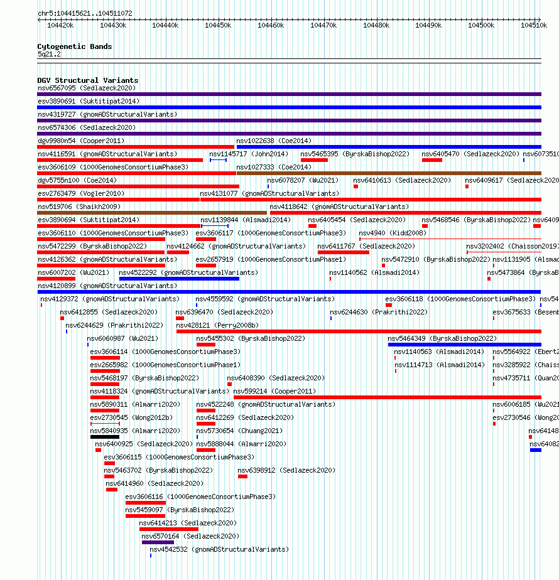559x580 pixels.
Task: Open esv3606110 (1000GenomesConsortiumPhase3) label
Action: (113, 233)
